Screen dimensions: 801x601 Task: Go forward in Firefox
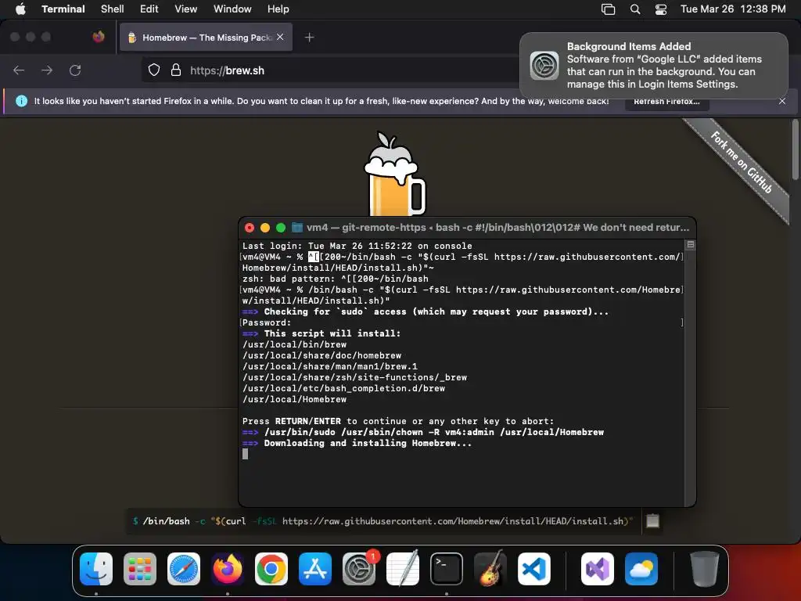pyautogui.click(x=47, y=70)
